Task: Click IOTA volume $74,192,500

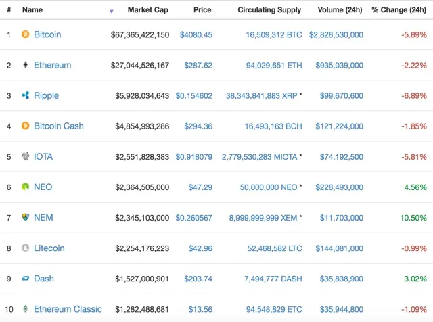Action: pos(342,157)
